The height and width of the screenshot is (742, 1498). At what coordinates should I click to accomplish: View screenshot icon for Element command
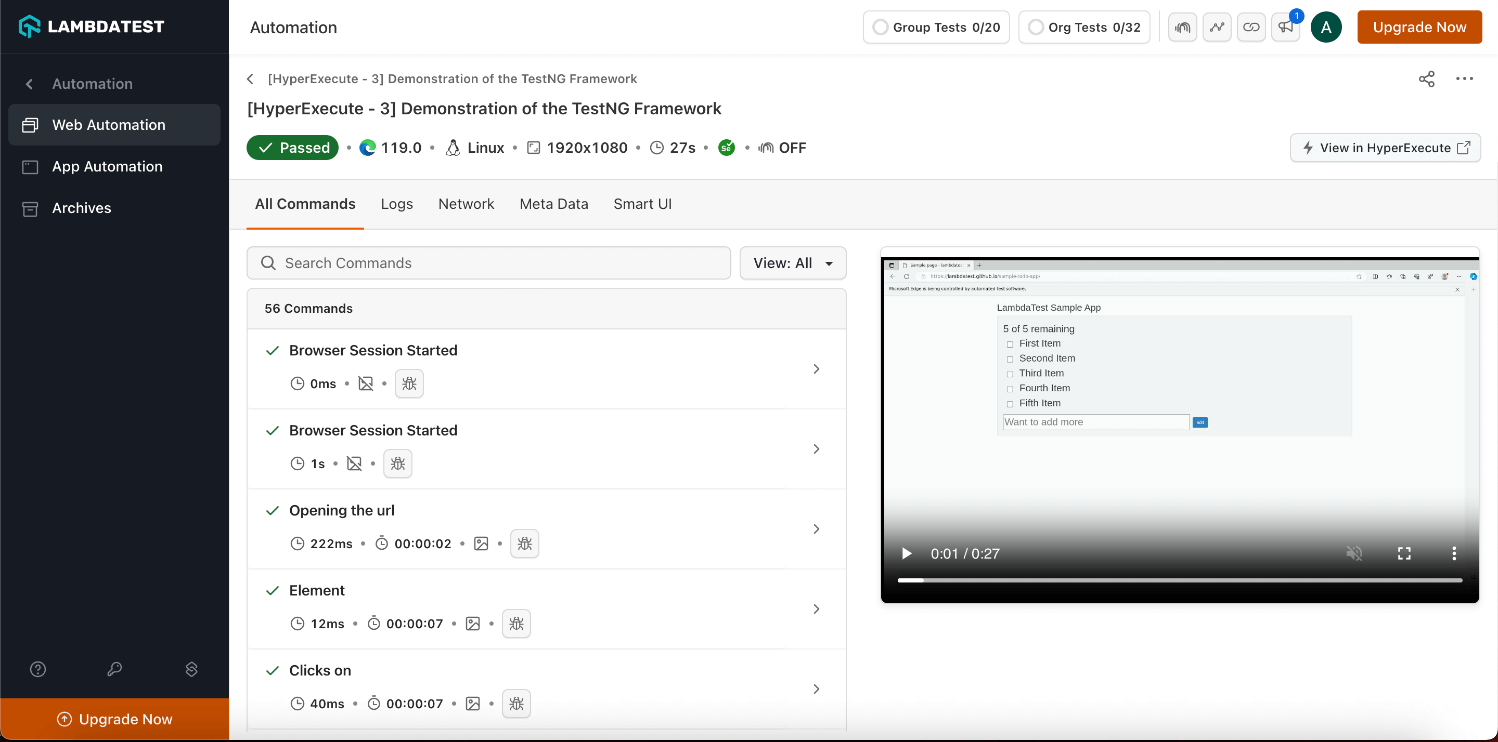[x=473, y=624]
